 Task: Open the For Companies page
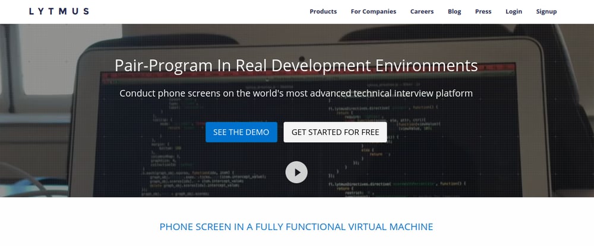point(373,11)
